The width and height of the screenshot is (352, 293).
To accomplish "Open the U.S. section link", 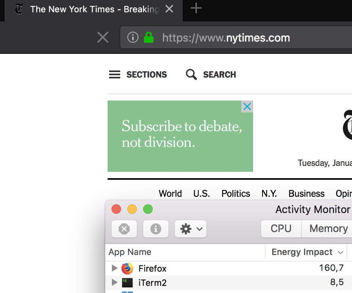I will (202, 194).
